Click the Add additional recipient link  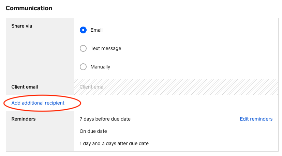point(38,103)
